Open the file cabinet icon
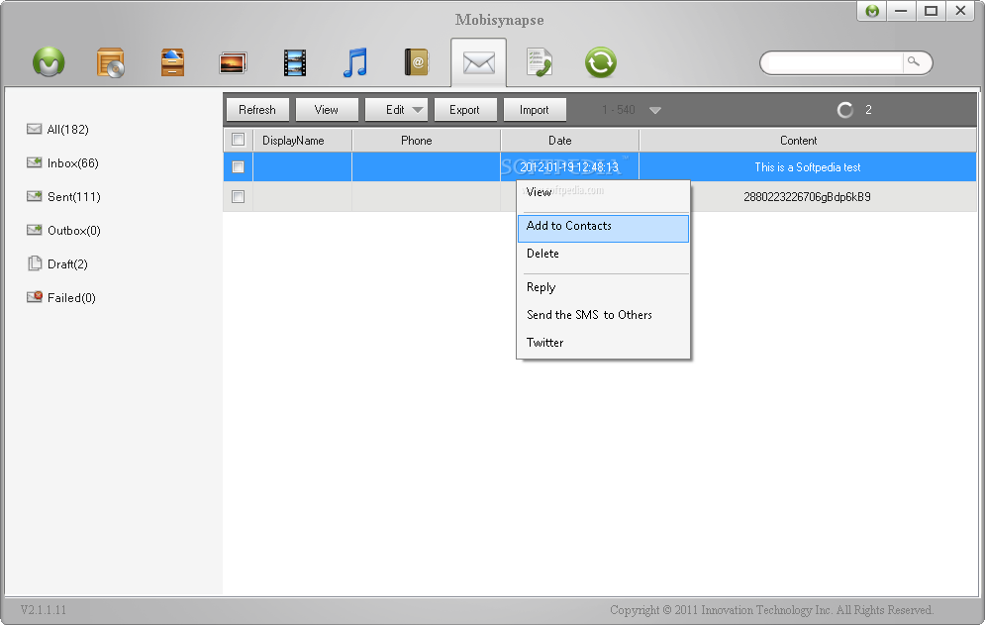The height and width of the screenshot is (625, 985). tap(172, 62)
